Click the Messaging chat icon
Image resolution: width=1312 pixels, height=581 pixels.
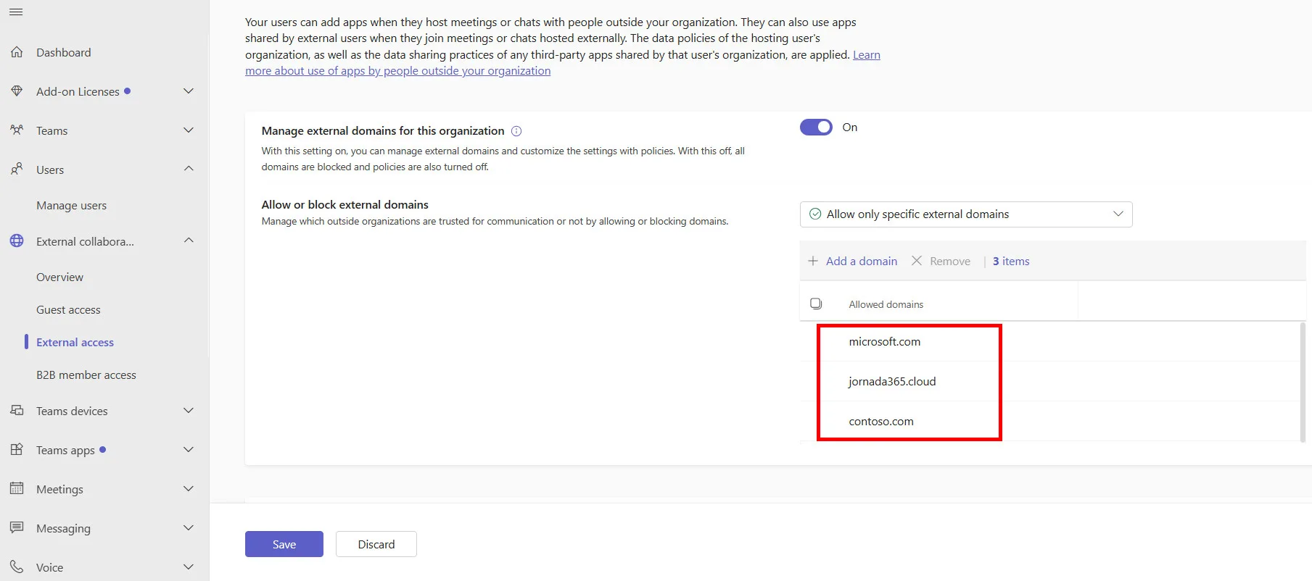point(17,528)
